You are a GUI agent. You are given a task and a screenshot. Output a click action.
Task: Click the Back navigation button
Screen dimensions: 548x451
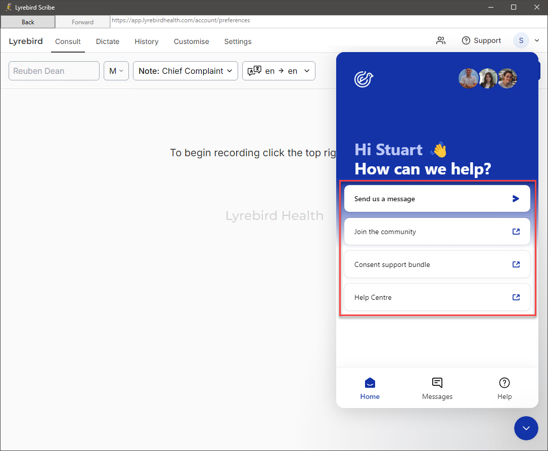coord(28,22)
